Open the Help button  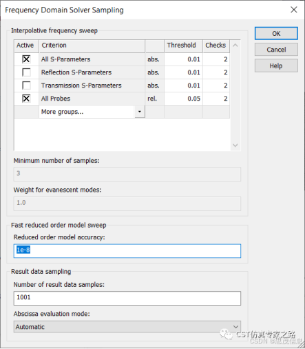click(276, 66)
